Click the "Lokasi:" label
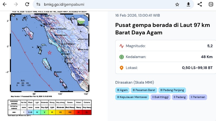The image size is (216, 121). coord(132,68)
